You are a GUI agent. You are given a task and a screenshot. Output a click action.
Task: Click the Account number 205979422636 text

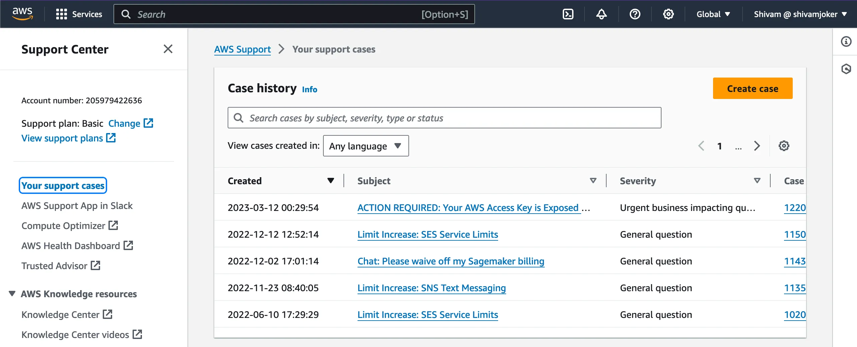82,101
